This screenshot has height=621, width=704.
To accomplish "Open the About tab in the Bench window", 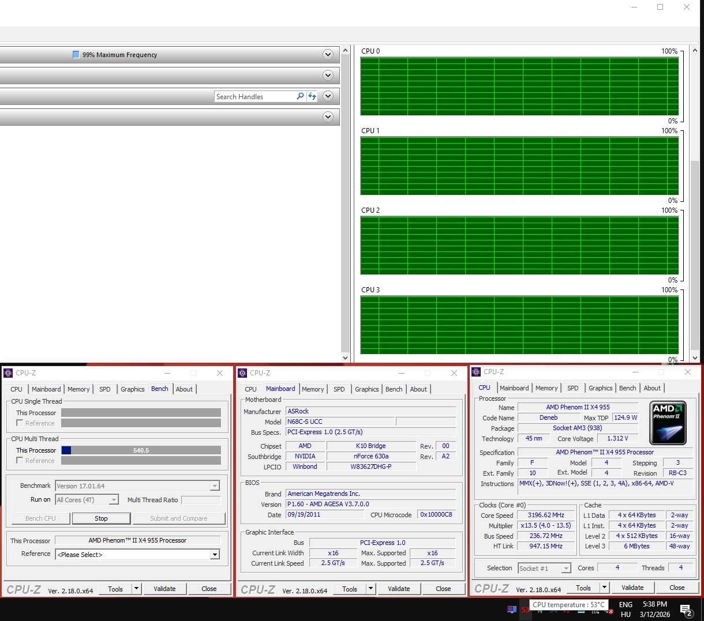I will point(185,389).
